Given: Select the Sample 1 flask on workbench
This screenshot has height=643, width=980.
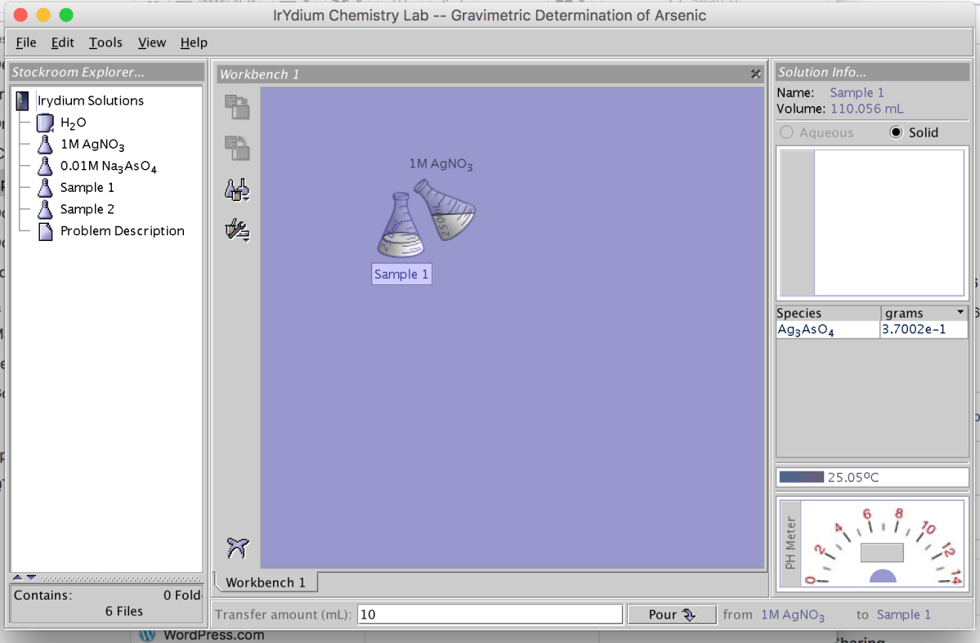Looking at the screenshot, I should click(x=401, y=225).
